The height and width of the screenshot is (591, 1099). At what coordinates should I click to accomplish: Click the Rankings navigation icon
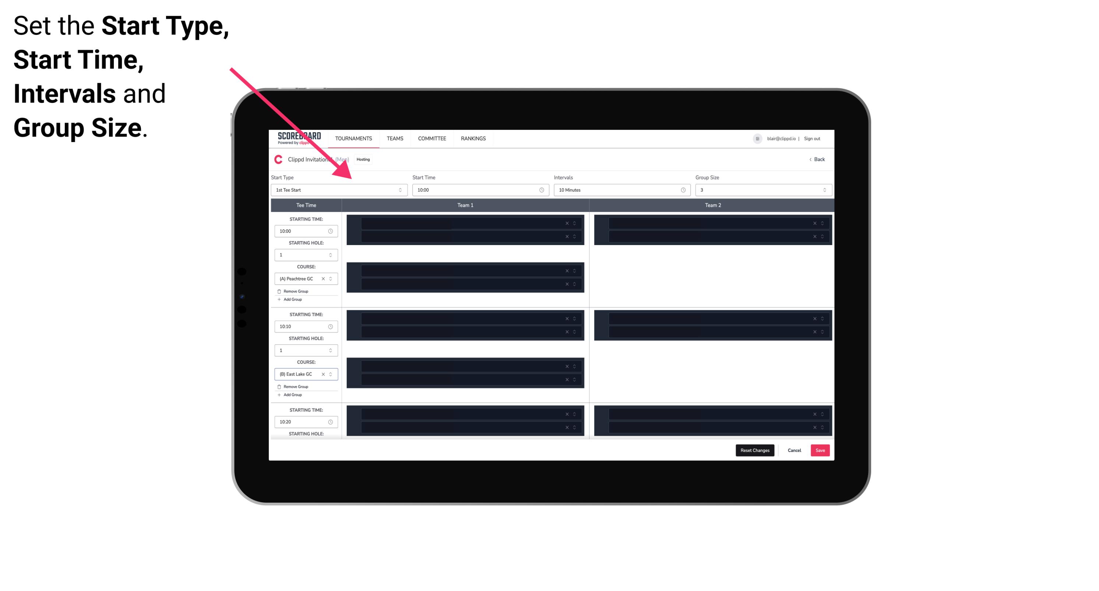pyautogui.click(x=473, y=138)
